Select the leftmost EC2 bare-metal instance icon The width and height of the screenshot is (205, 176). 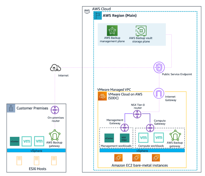pyautogui.click(x=118, y=157)
